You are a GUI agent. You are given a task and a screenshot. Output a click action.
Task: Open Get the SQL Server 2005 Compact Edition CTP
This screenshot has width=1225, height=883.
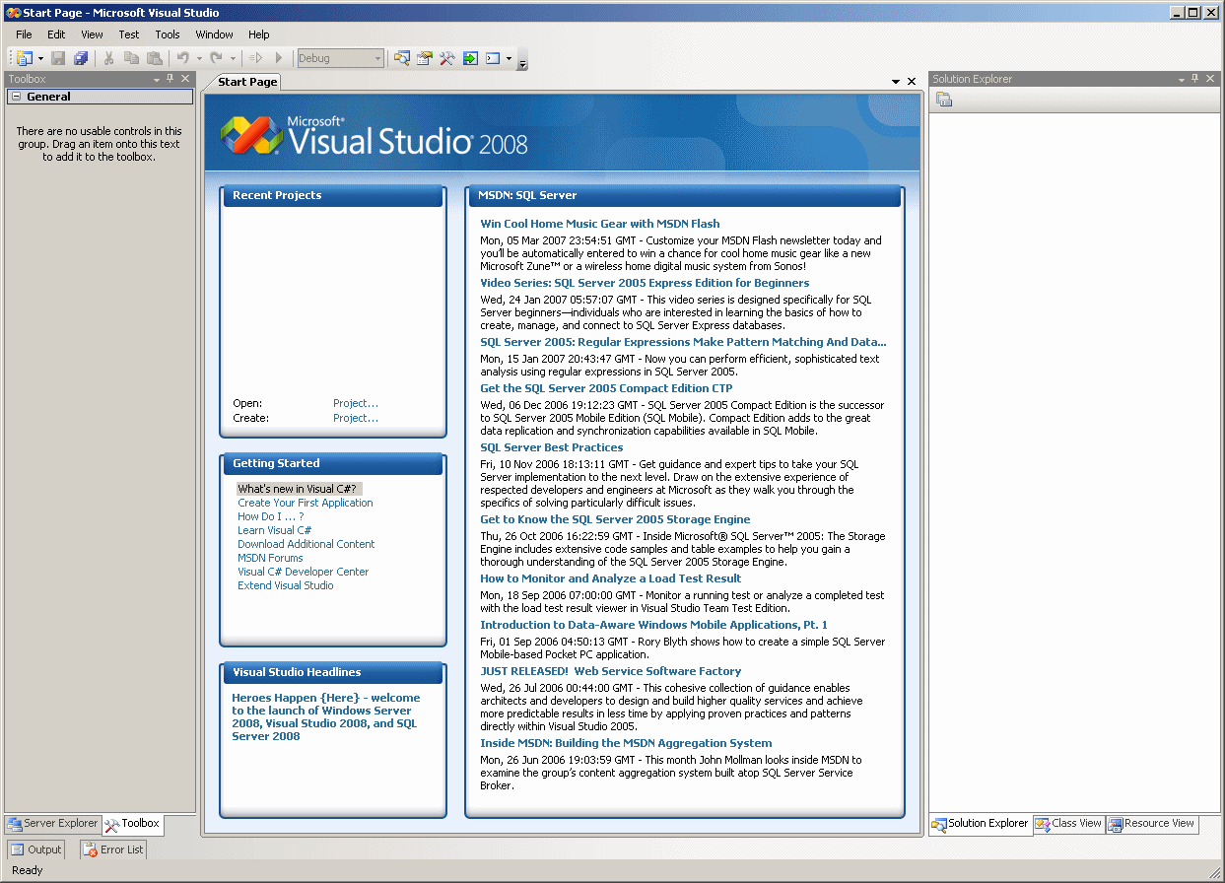[x=606, y=388]
